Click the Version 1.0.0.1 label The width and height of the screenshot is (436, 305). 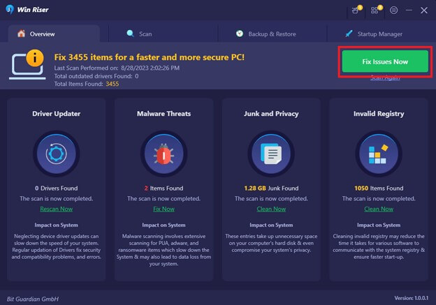click(x=412, y=298)
